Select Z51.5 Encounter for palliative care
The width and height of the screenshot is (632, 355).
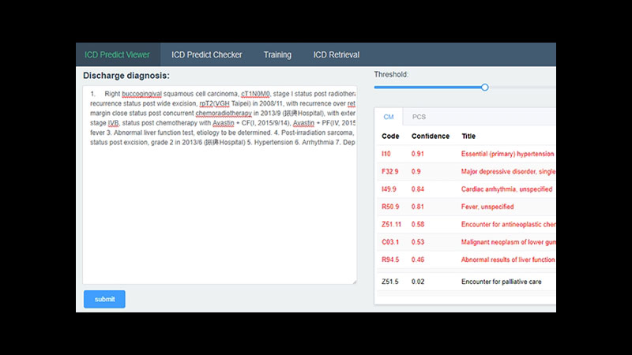[x=466, y=282]
